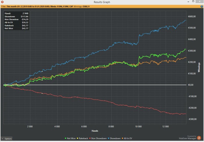Click the €200,00 y-axis label

click(192, 62)
